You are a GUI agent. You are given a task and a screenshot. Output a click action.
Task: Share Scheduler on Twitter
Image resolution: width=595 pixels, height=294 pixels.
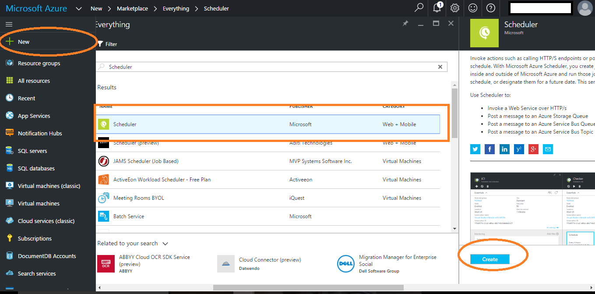pyautogui.click(x=475, y=149)
